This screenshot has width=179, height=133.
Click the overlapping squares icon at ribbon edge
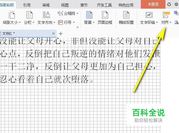click(x=176, y=13)
